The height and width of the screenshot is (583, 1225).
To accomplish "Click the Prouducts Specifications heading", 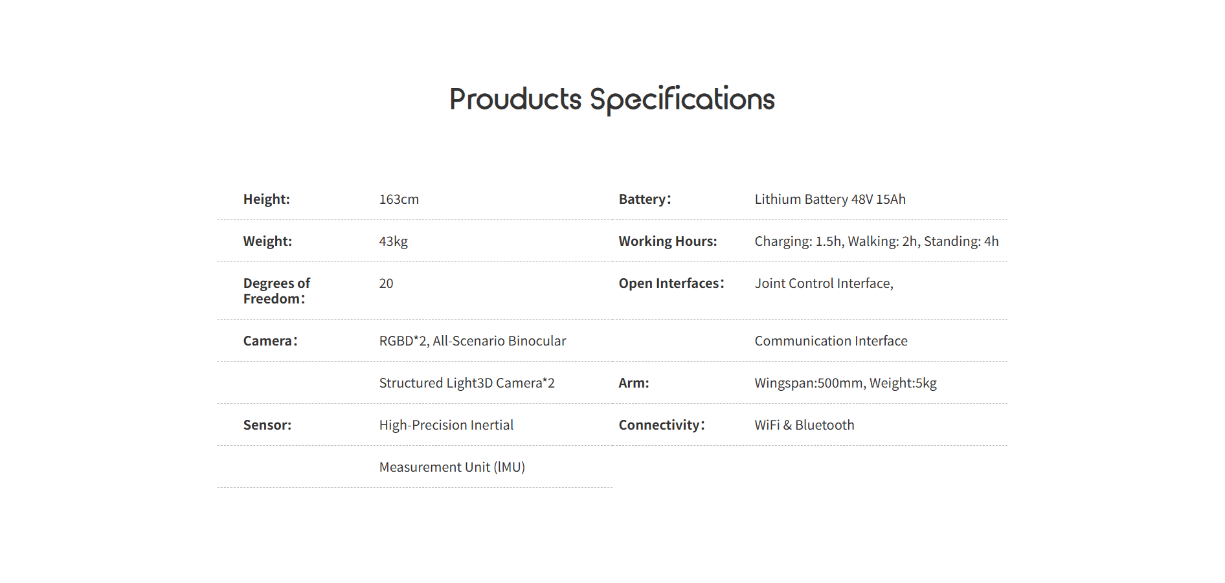I will (x=612, y=100).
